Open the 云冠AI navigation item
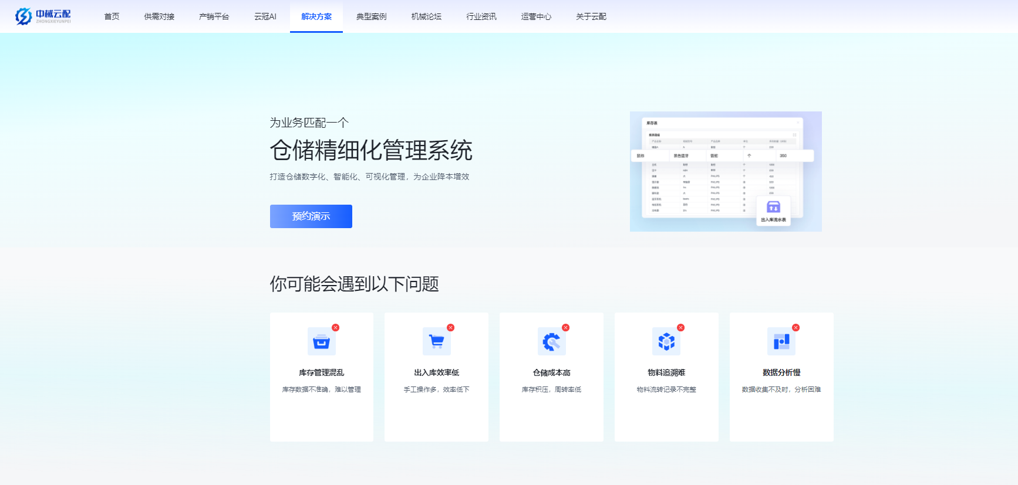 265,16
